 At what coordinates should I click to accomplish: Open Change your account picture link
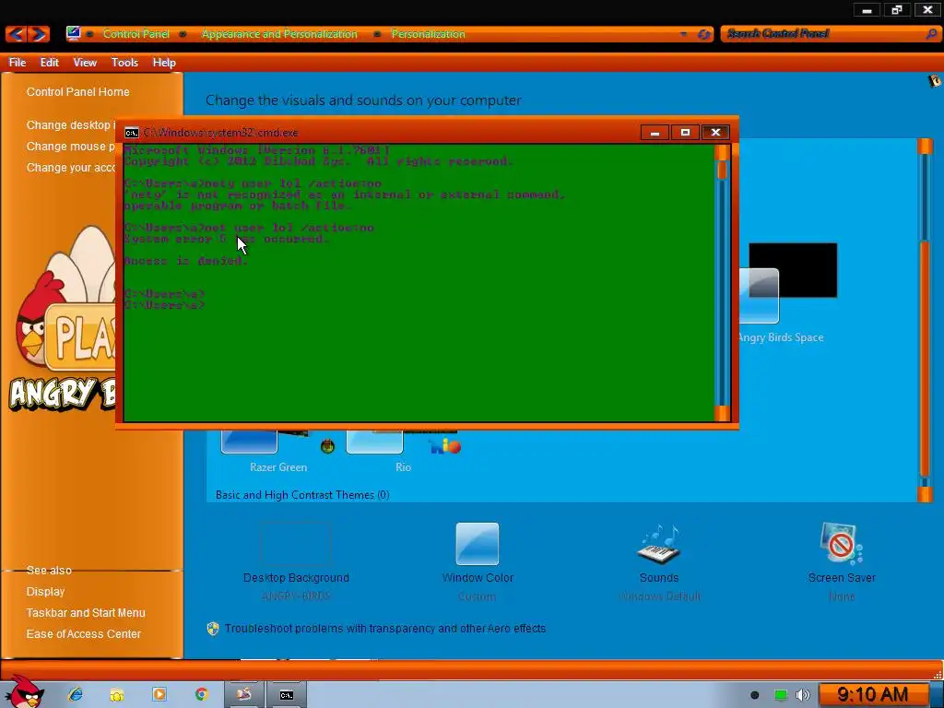coord(70,168)
